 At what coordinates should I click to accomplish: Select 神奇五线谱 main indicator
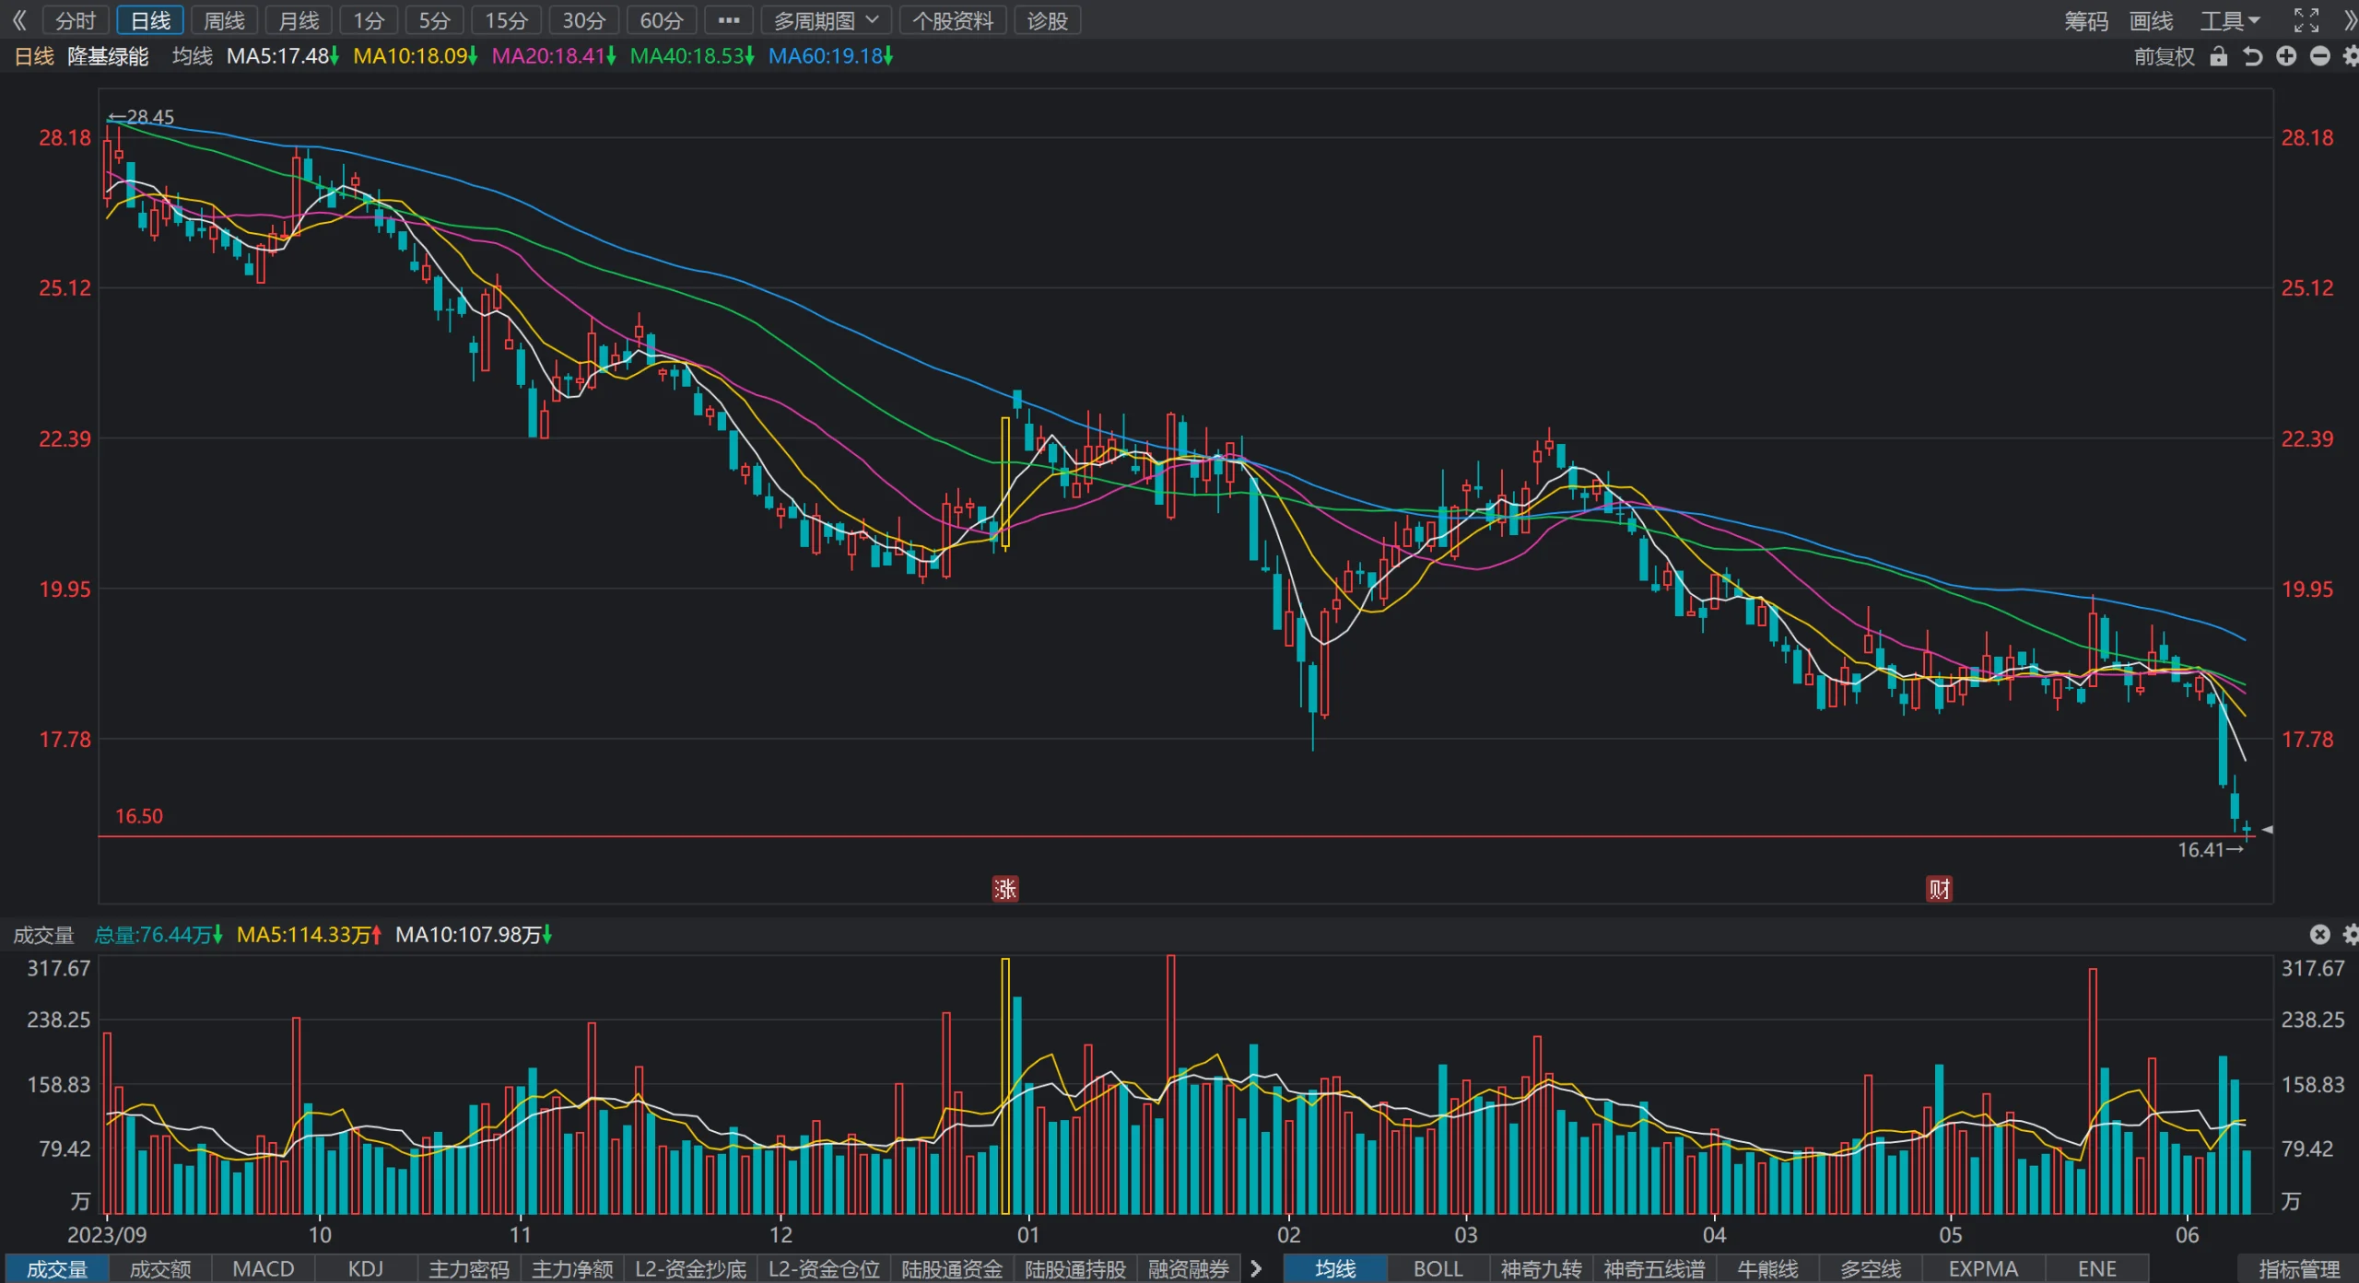tap(1654, 1268)
